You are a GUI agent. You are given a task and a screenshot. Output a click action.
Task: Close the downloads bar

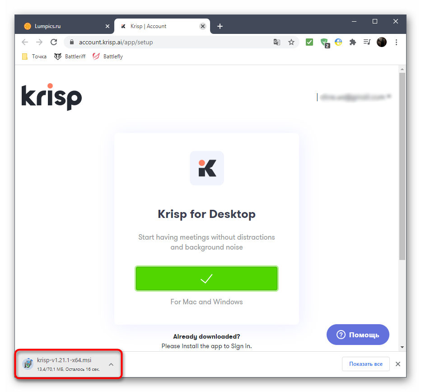tap(398, 364)
